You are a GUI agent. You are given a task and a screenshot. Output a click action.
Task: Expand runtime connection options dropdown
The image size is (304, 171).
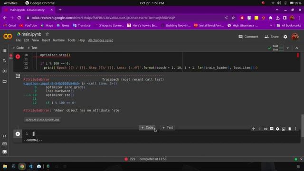coord(288,48)
